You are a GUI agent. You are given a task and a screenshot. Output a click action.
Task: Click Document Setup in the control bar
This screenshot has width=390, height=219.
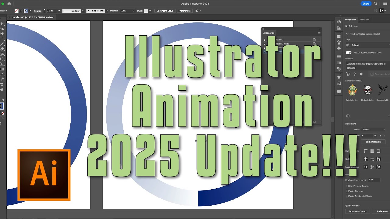[165, 11]
